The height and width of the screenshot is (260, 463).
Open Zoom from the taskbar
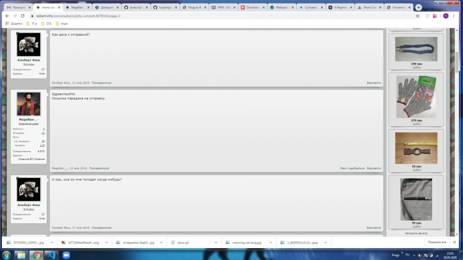click(66, 255)
